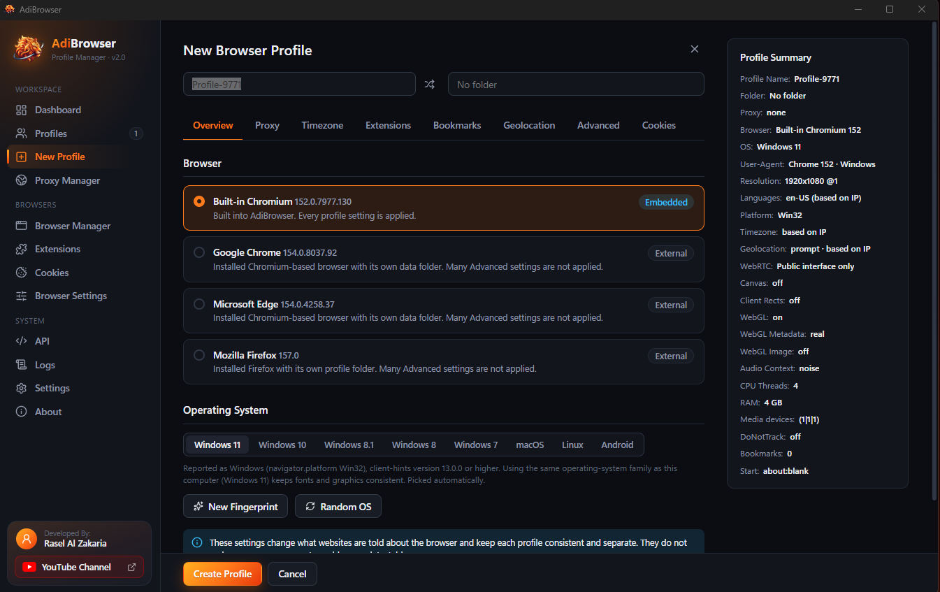Click the API code brackets icon
Screen dimensions: 940x592
[22, 341]
